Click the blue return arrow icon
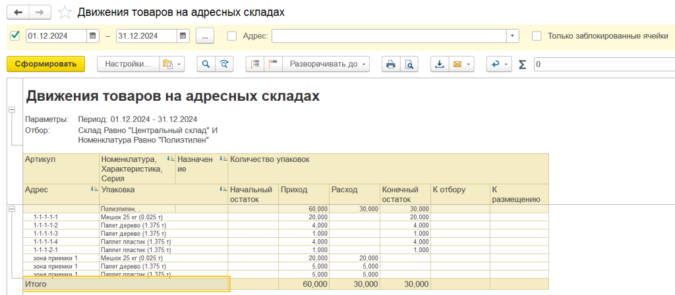Viewport: 675px width, 295px height. pyautogui.click(x=496, y=64)
